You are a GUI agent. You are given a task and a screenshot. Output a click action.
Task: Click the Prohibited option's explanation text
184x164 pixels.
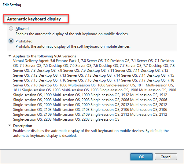pyautogui.click(x=73, y=46)
